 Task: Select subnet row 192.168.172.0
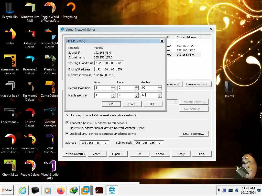click(186, 50)
